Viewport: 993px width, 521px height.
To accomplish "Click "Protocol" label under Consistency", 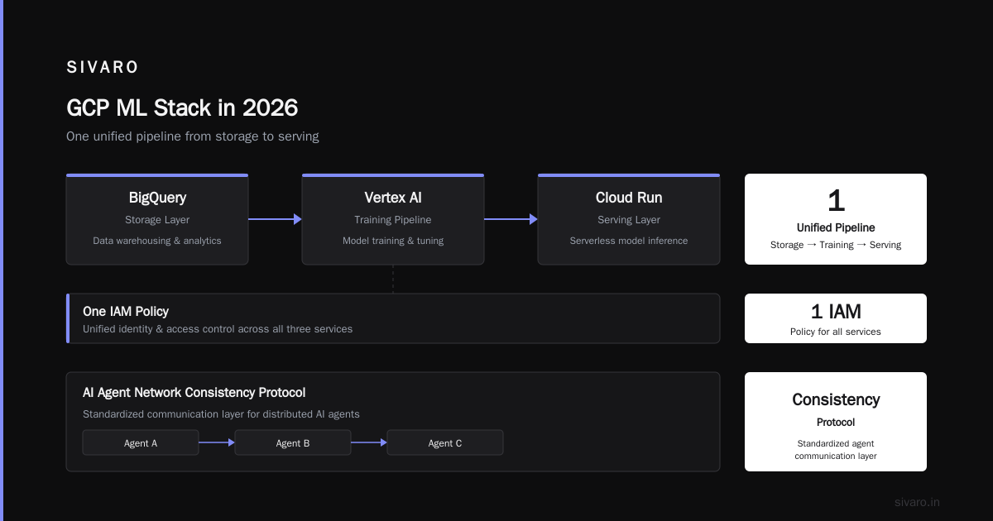I will (x=836, y=423).
